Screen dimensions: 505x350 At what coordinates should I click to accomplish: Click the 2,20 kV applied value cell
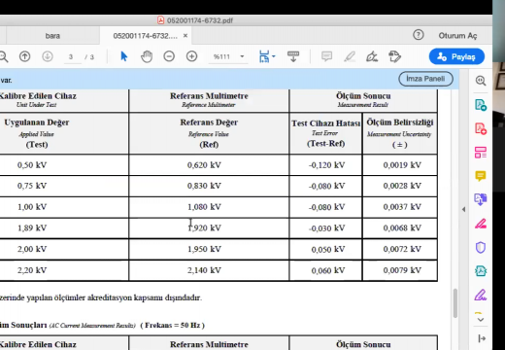64,270
